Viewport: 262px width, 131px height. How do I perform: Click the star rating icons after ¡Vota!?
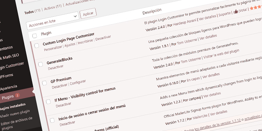[x=256, y=7]
